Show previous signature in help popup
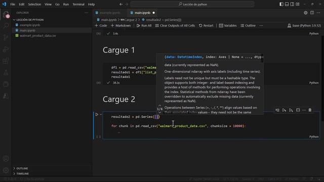Screen dimensions: 324x182 coord(159,106)
